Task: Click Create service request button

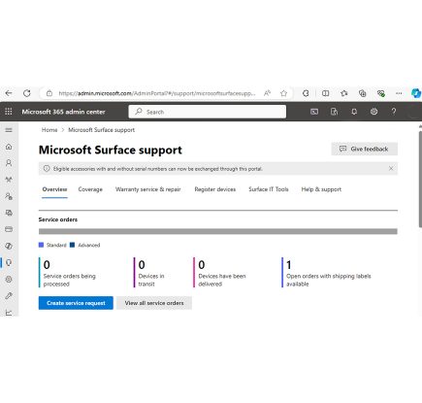Action: (x=76, y=303)
